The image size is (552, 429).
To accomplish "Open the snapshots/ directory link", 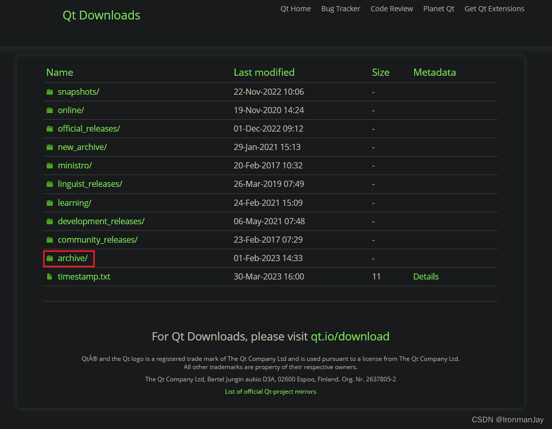I will point(78,92).
